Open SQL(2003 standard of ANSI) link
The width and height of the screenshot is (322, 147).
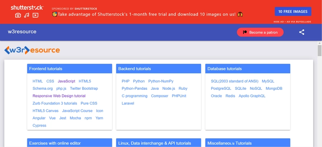(235, 81)
